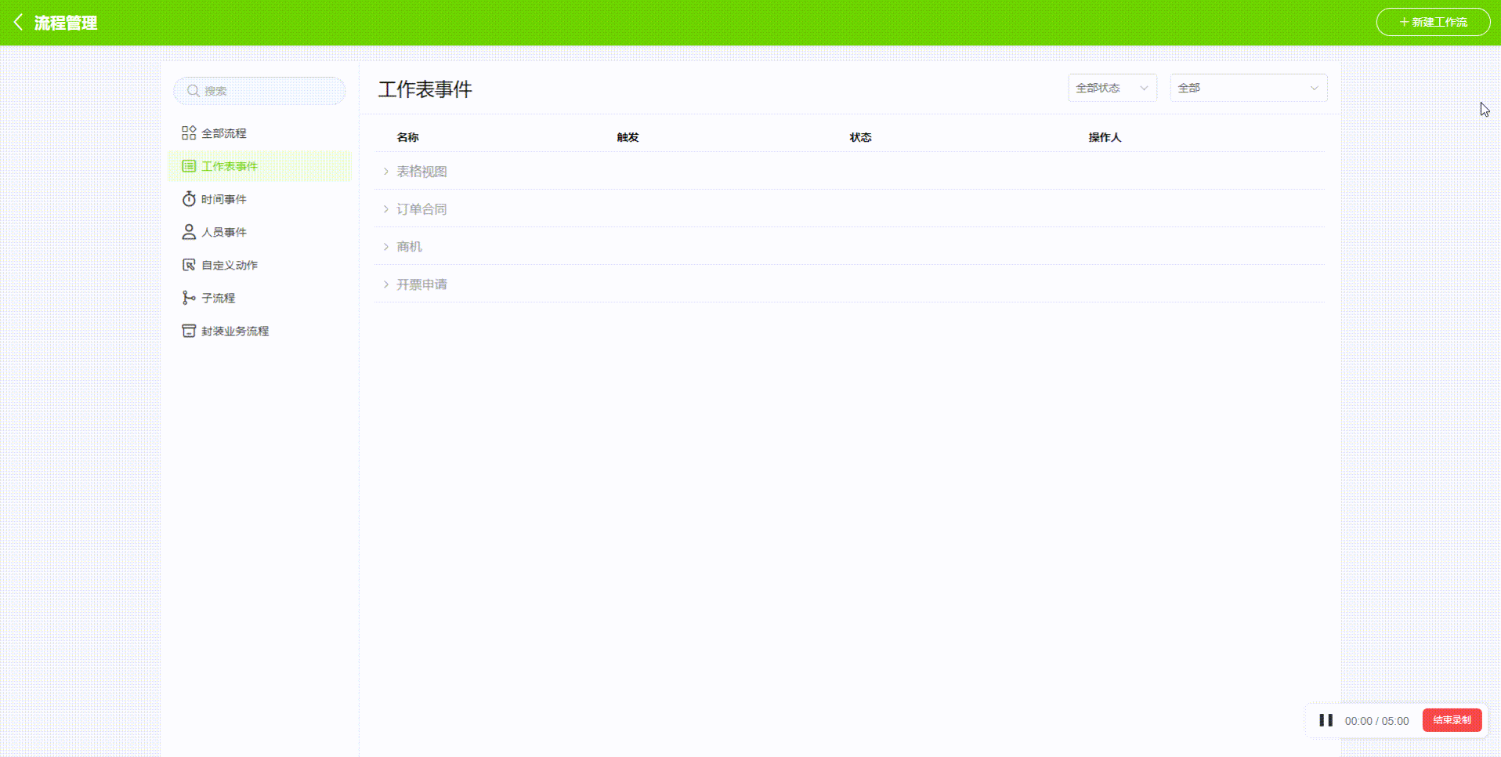Pause the screen recording
The width and height of the screenshot is (1501, 757).
click(1326, 720)
